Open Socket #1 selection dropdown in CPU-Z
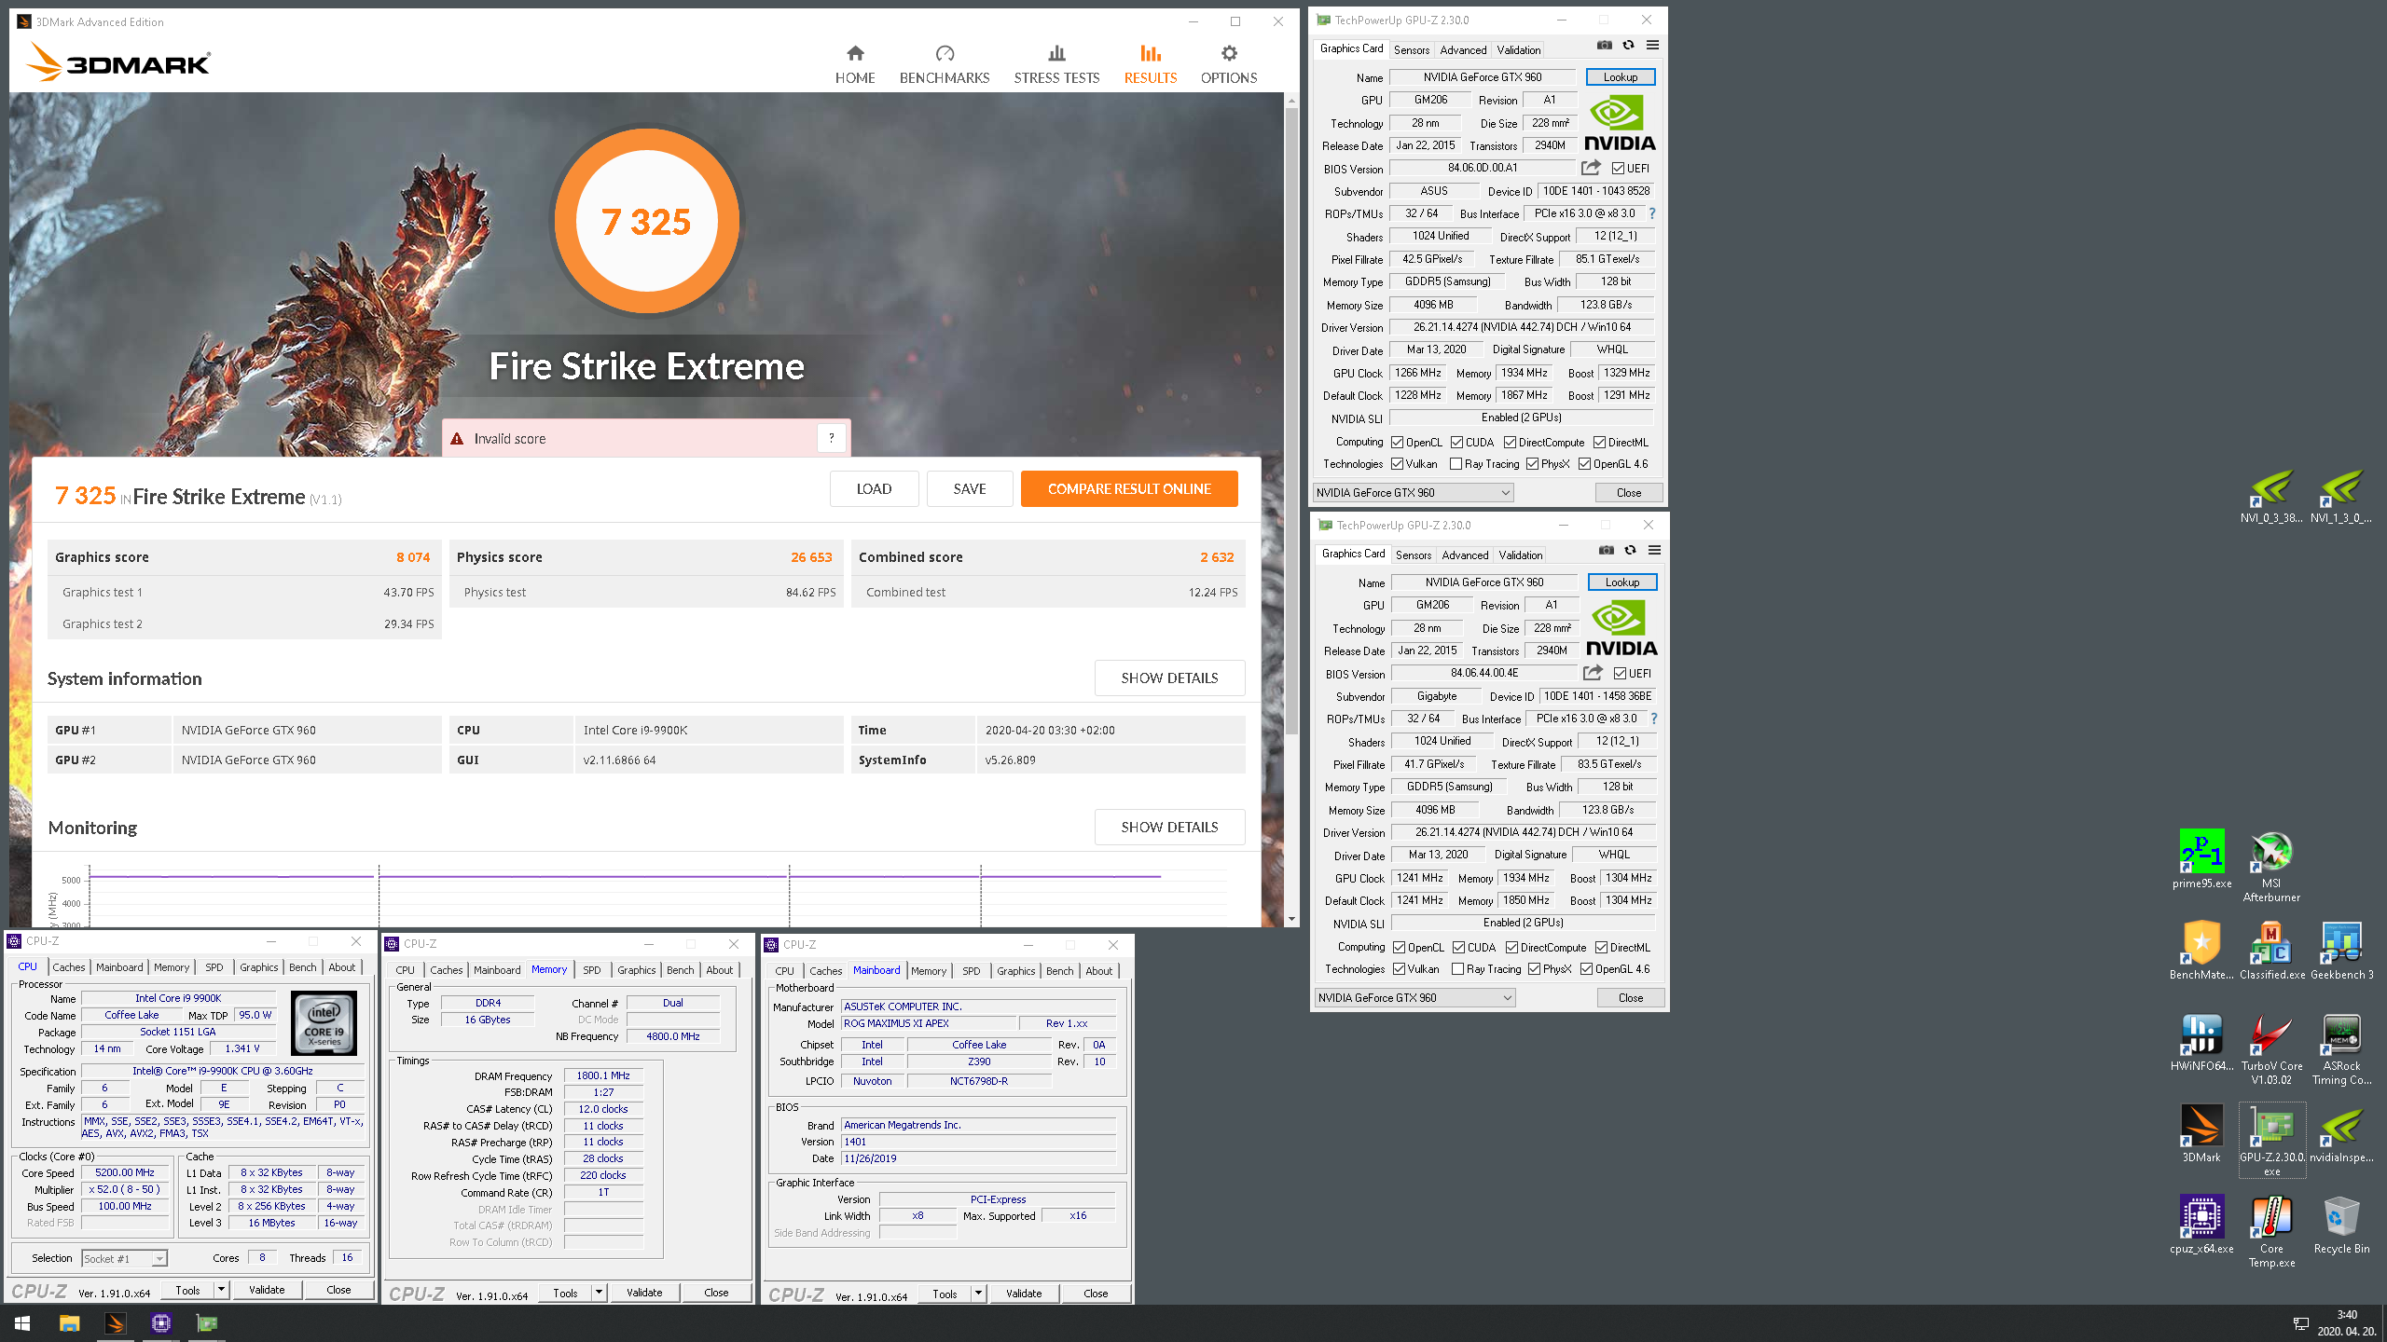 (x=124, y=1259)
